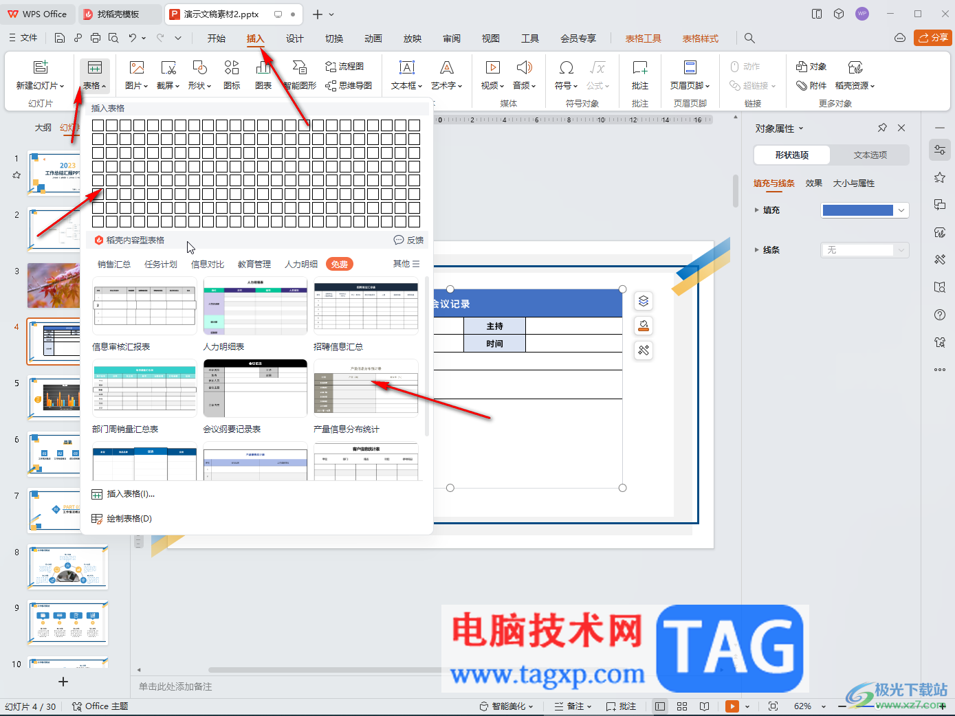Click notes field to add notes (单击此处添加备注)
Screen dimensions: 955x716
175,686
